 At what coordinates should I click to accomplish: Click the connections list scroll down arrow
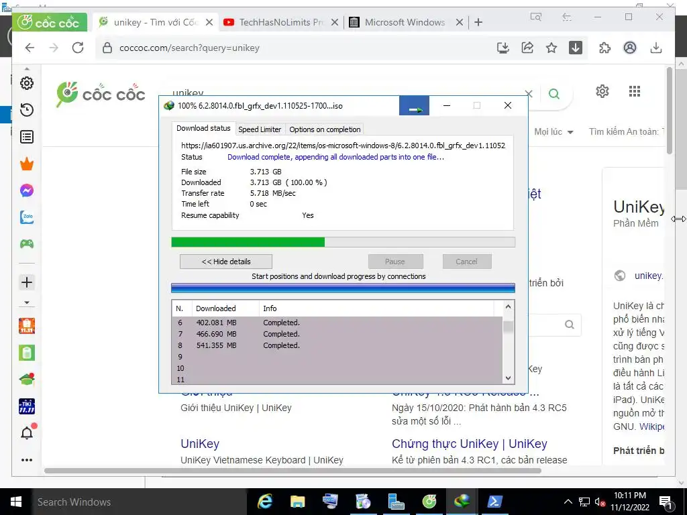(x=509, y=378)
